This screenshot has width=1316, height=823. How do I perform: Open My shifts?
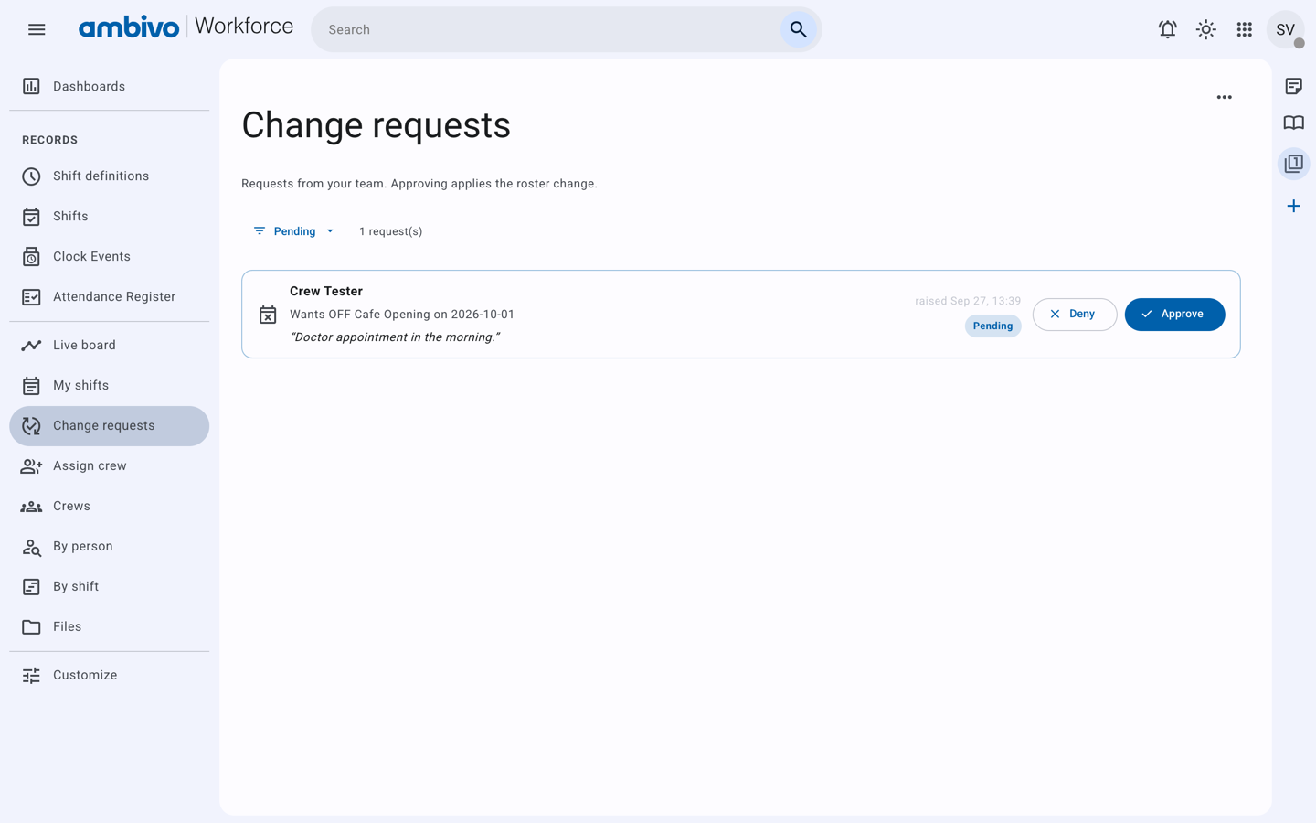pos(109,385)
